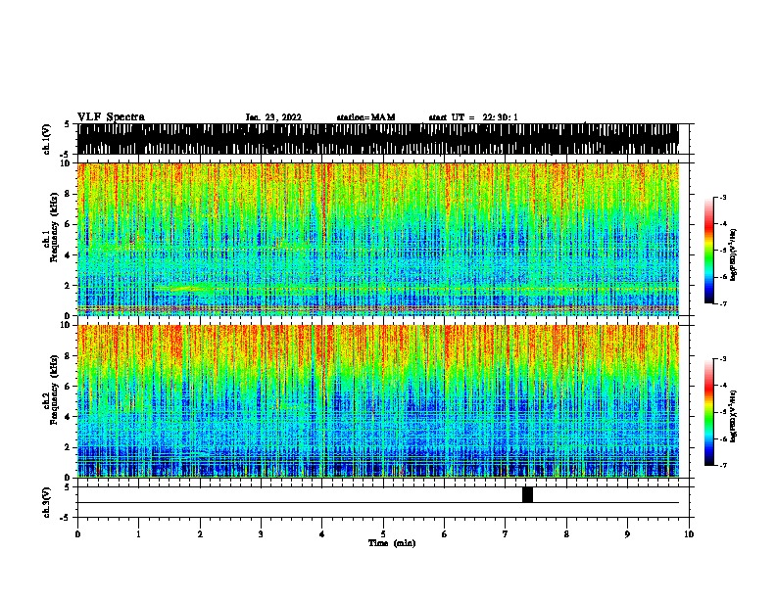Click the black pulse marker in ch.3 panel

pos(527,494)
